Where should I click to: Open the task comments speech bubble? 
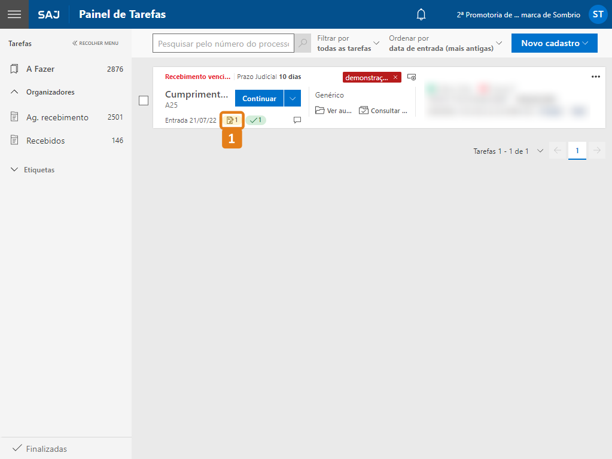[297, 120]
